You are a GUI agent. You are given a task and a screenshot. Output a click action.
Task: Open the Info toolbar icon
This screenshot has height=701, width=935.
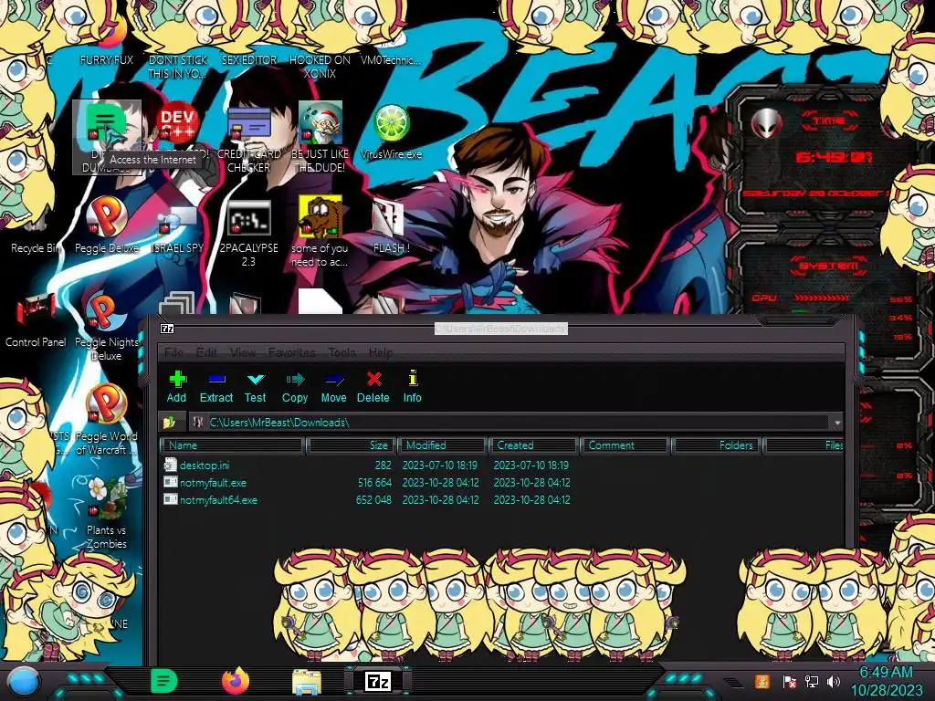(412, 386)
